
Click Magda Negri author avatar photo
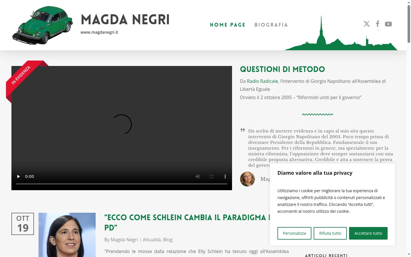pos(247,179)
